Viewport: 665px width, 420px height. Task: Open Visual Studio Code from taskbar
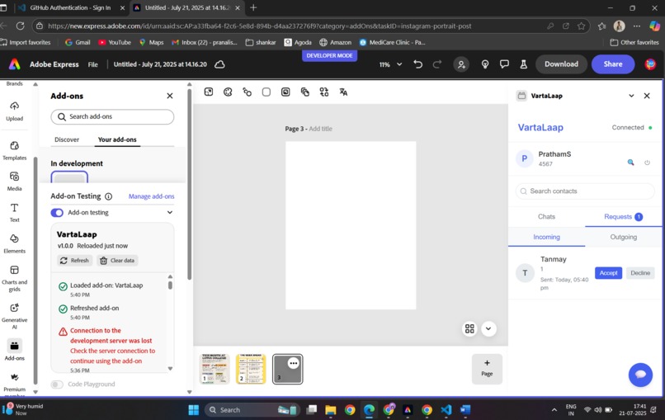tap(446, 410)
